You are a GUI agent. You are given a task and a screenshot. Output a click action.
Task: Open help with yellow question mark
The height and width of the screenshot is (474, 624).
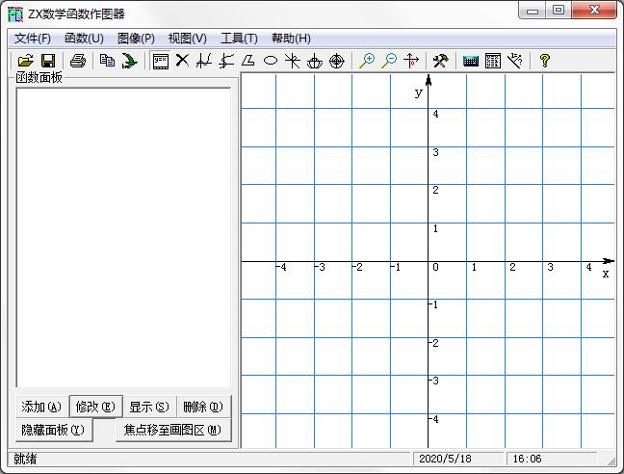545,61
